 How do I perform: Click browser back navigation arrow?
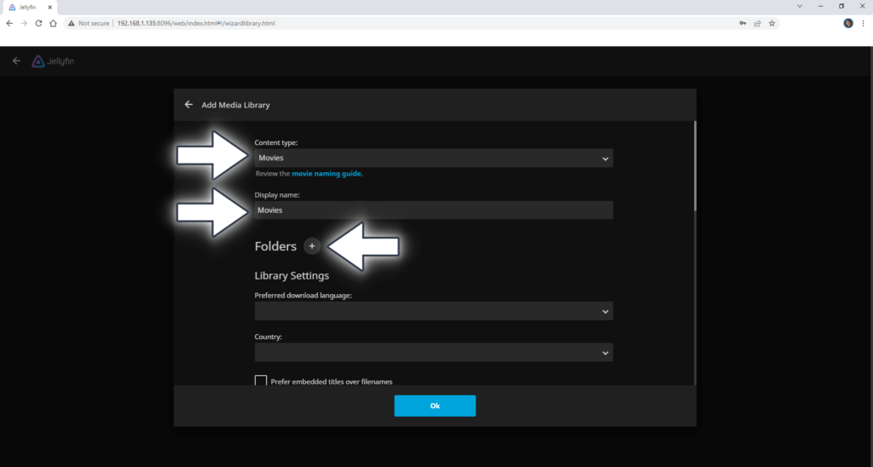pos(9,23)
